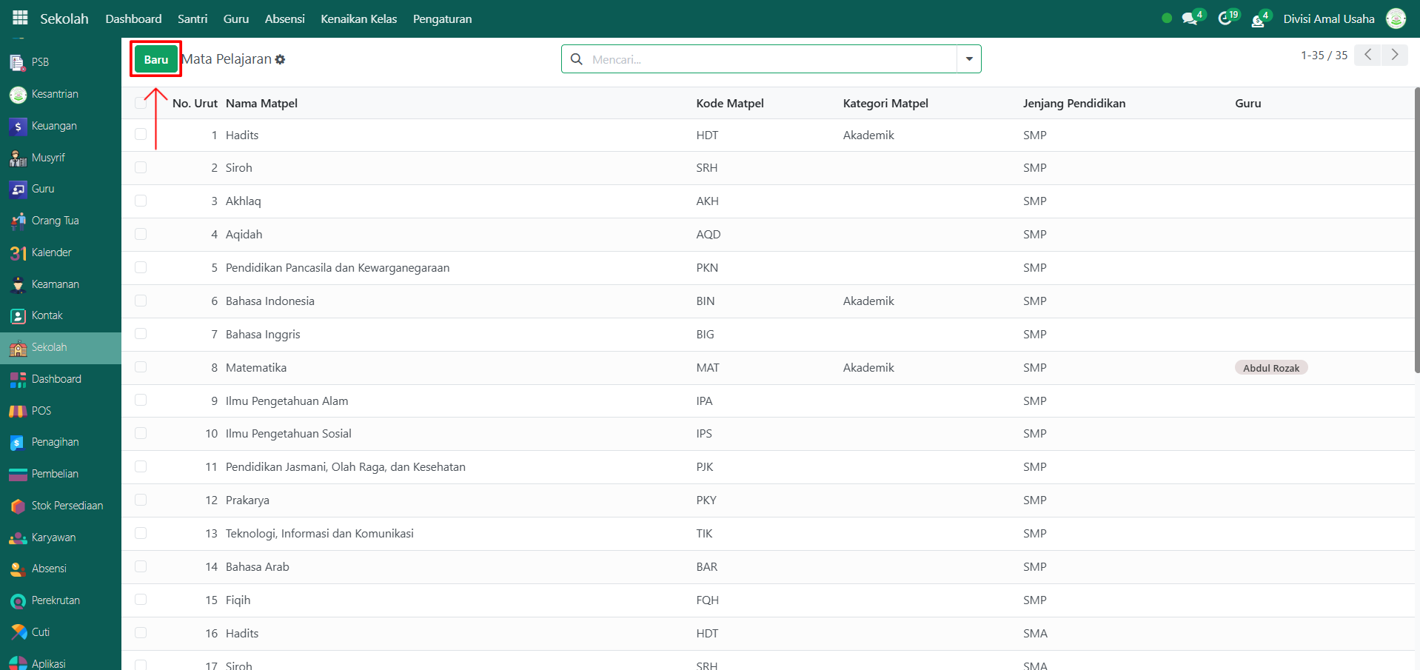
Task: Click the Baru button
Action: coord(156,59)
